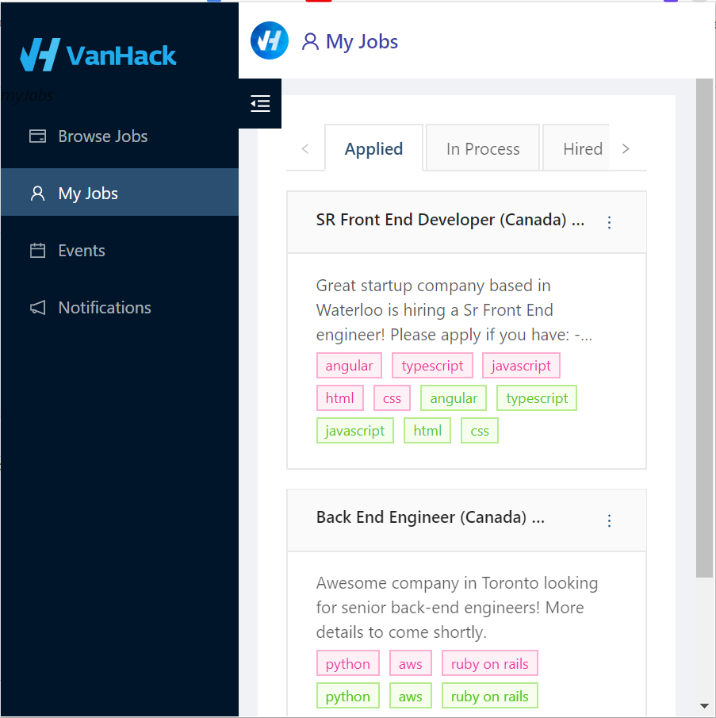The height and width of the screenshot is (718, 716).
Task: Select the Applied tab
Action: coord(373,148)
